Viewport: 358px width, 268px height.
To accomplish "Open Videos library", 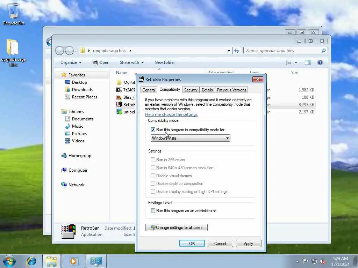I will point(78,141).
